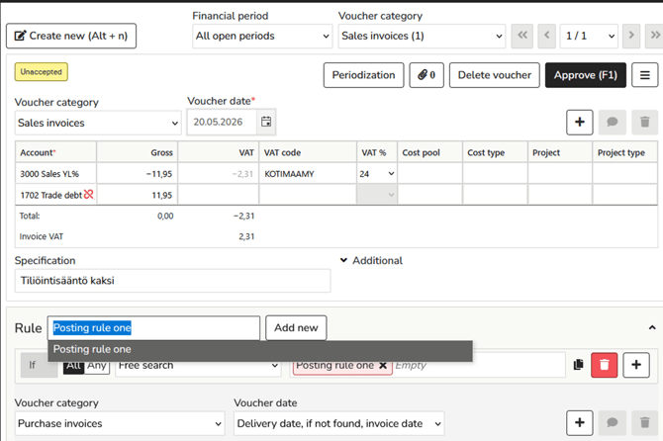Click the Project column header
This screenshot has height=441, width=663.
[560, 152]
